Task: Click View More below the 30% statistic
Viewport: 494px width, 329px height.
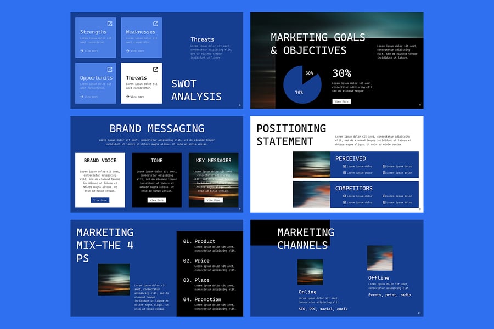Action: tap(341, 101)
